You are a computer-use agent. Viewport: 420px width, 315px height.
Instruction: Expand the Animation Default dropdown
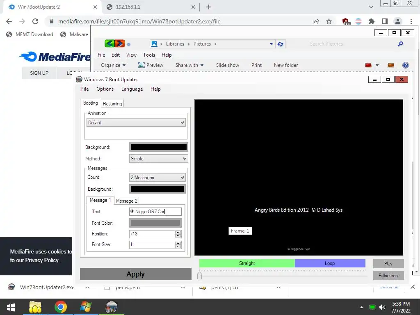137,123
